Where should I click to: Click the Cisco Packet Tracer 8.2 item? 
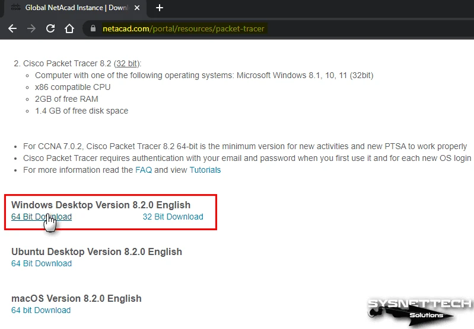(82, 64)
